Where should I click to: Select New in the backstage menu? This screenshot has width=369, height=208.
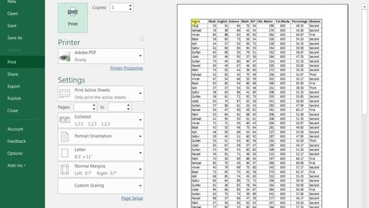tap(12, 2)
